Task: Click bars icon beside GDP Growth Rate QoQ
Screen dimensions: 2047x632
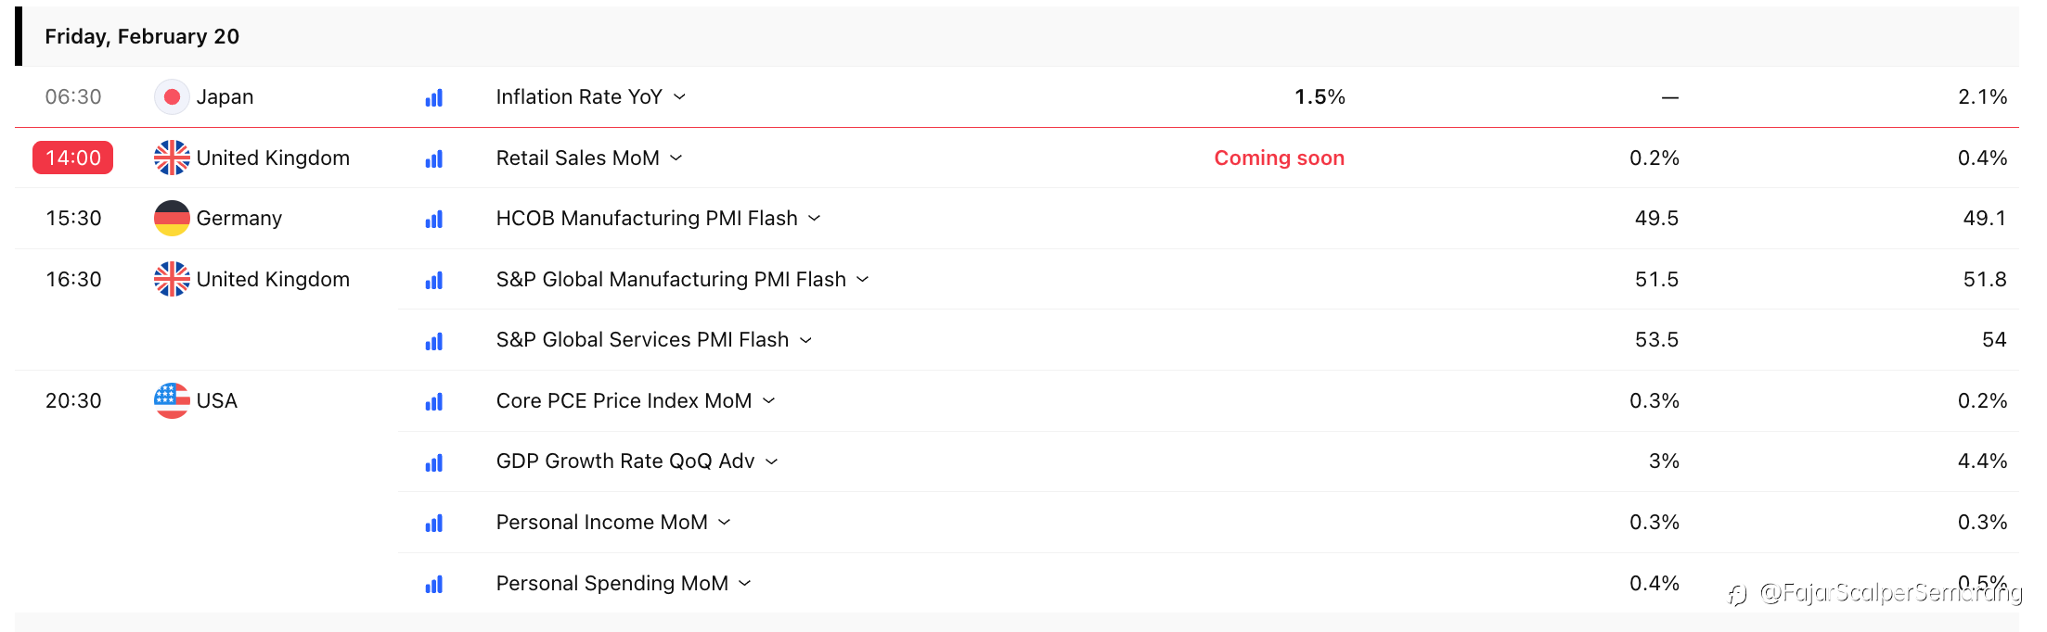Action: click(433, 461)
